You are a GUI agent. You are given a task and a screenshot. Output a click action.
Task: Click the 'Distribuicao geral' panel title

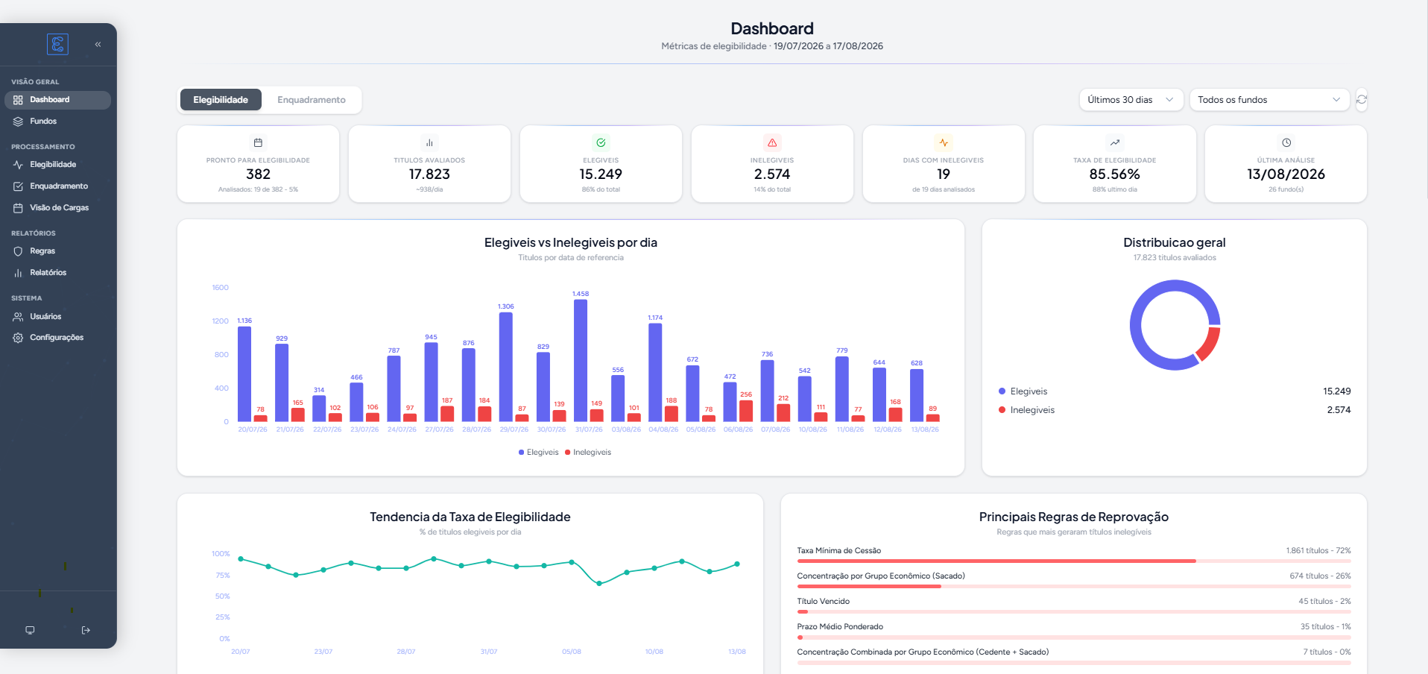(1175, 243)
